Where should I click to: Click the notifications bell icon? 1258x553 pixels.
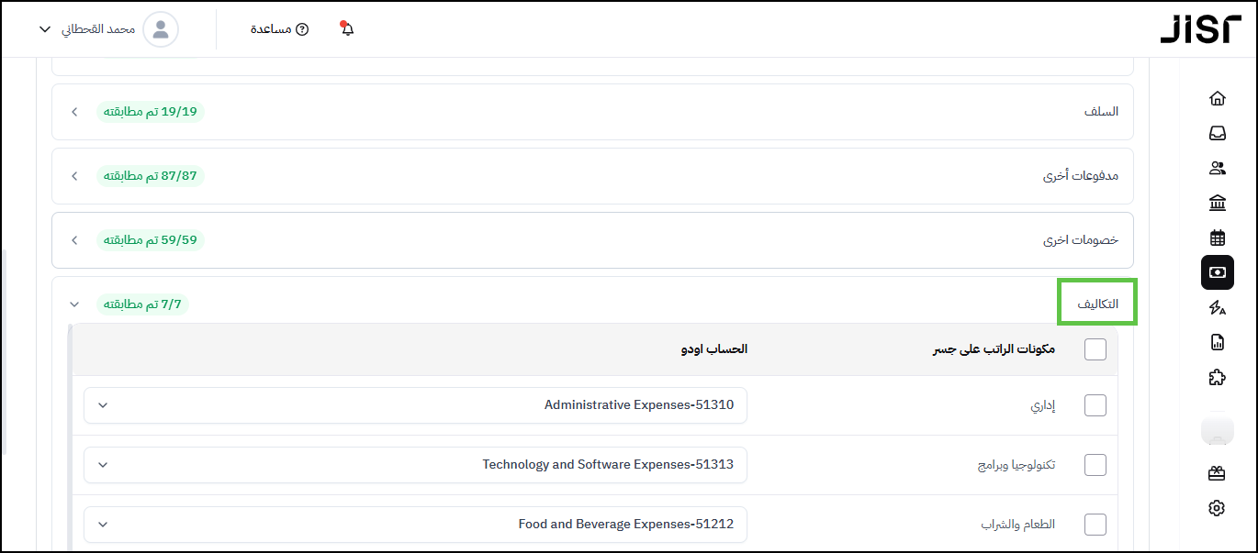tap(347, 29)
